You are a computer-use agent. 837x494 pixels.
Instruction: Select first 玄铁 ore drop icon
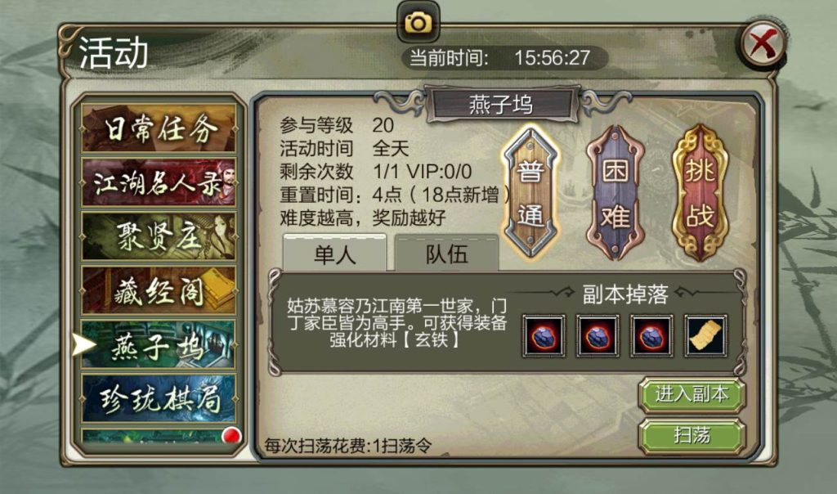[x=544, y=336]
